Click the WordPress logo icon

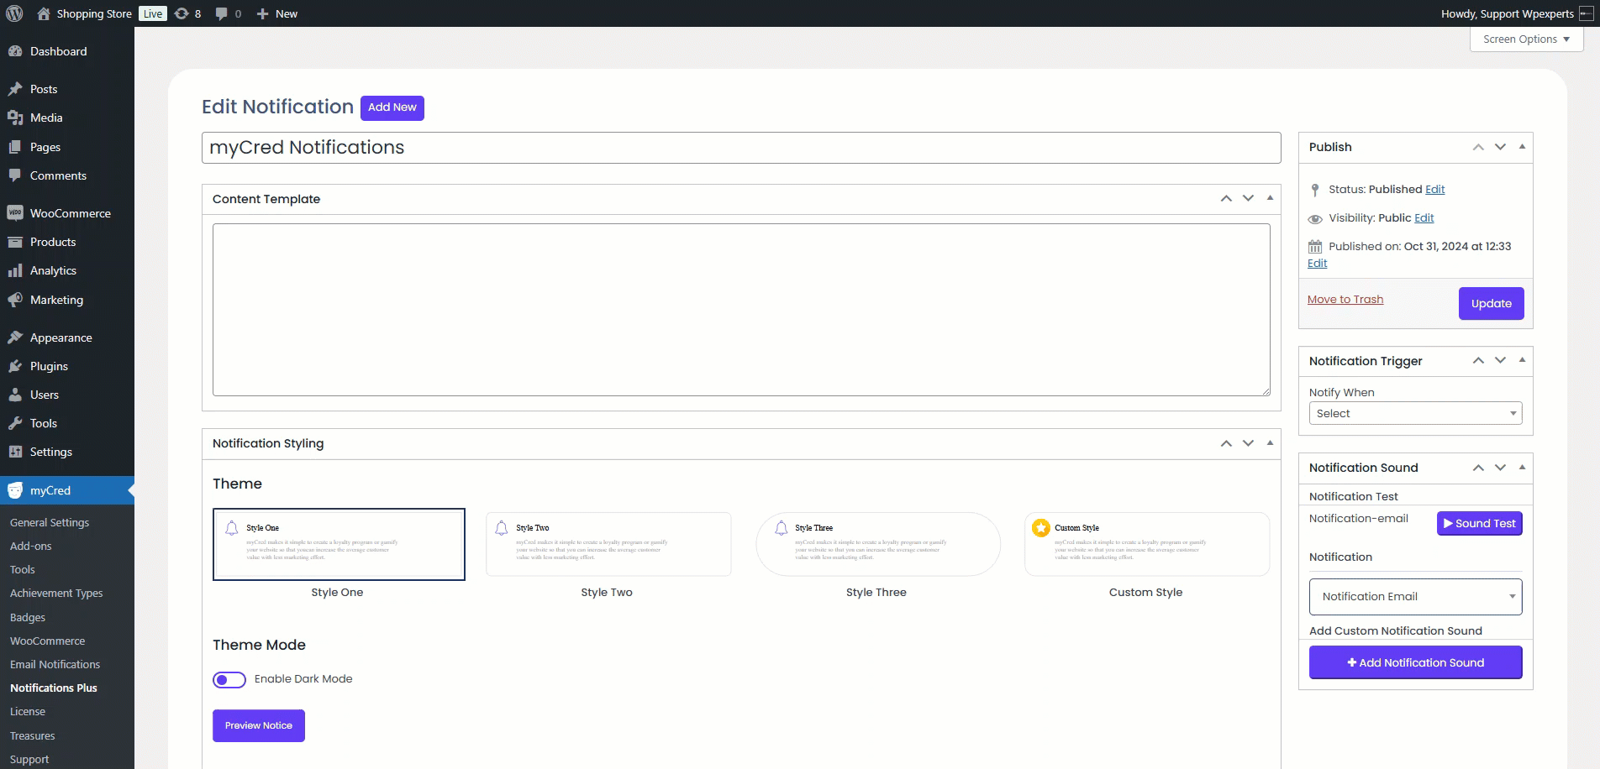14,13
